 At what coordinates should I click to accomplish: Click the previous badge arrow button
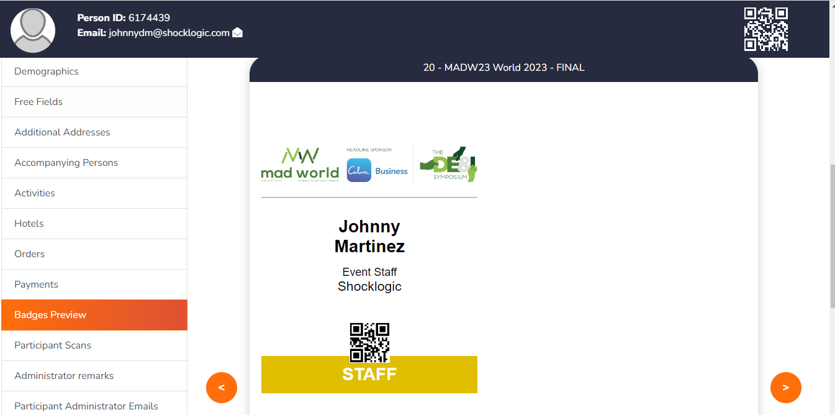(x=222, y=387)
